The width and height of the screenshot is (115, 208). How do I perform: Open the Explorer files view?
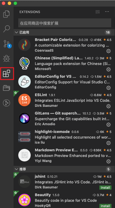point(6,14)
